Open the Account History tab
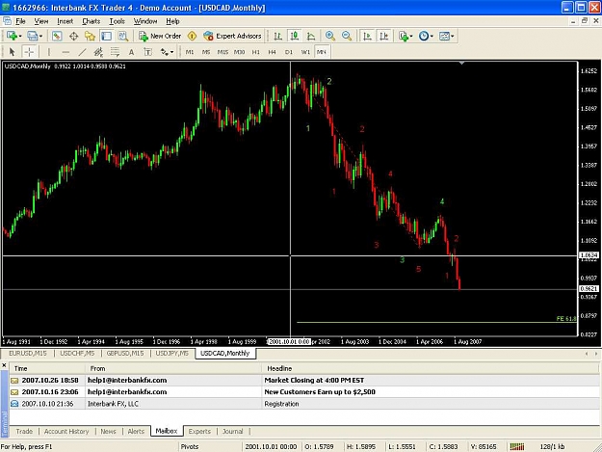Image resolution: width=602 pixels, height=452 pixels. pyautogui.click(x=66, y=431)
